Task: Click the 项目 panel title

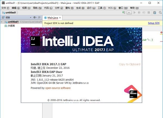Action: click(x=8, y=18)
